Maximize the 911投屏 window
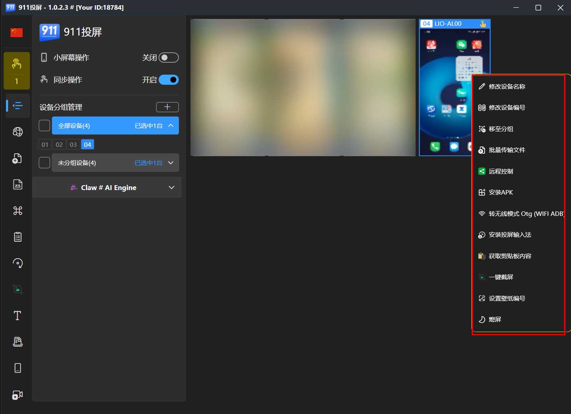 tap(538, 8)
